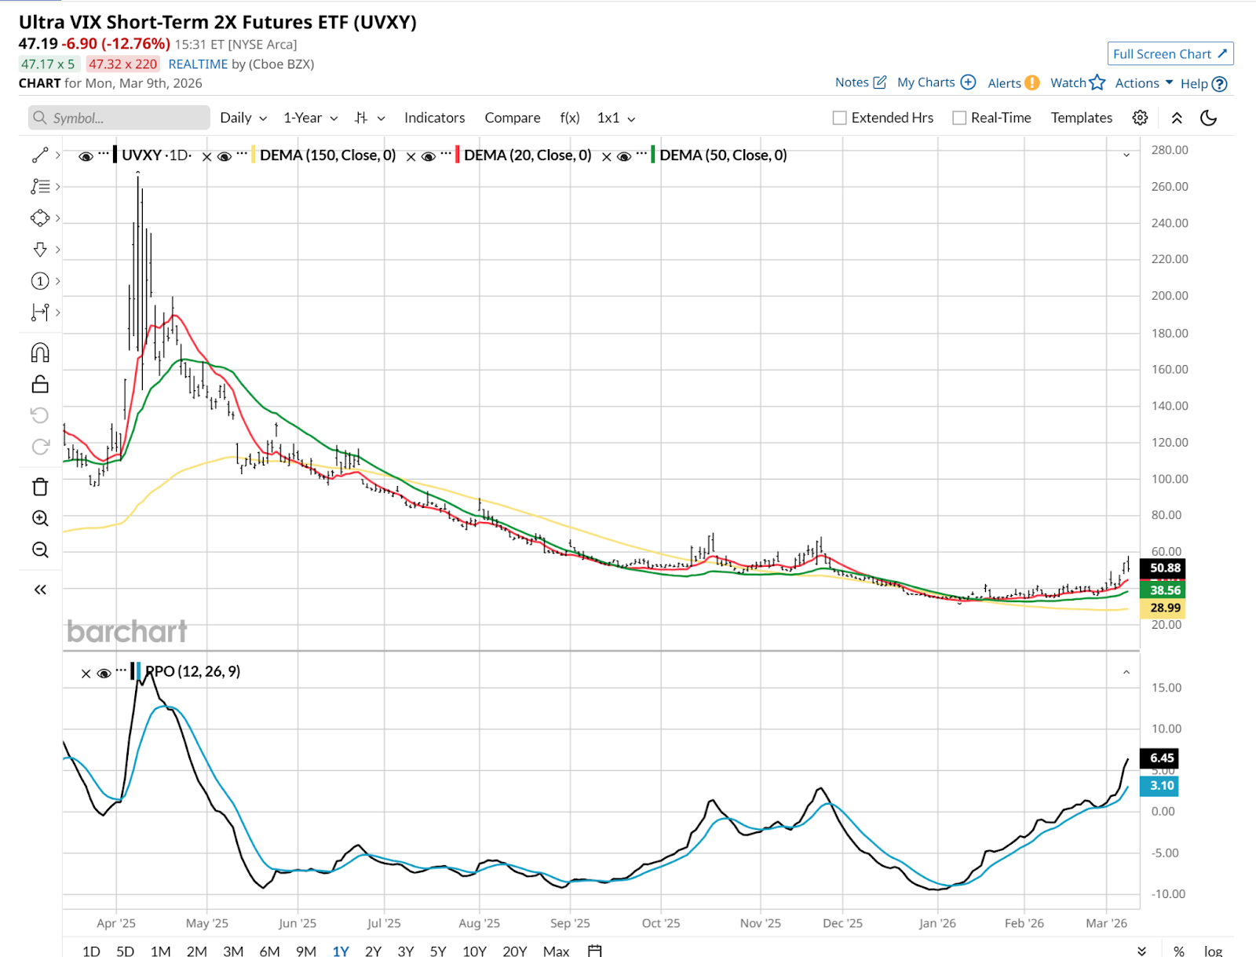Select the 6M range tab
This screenshot has height=957, width=1256.
click(x=269, y=951)
